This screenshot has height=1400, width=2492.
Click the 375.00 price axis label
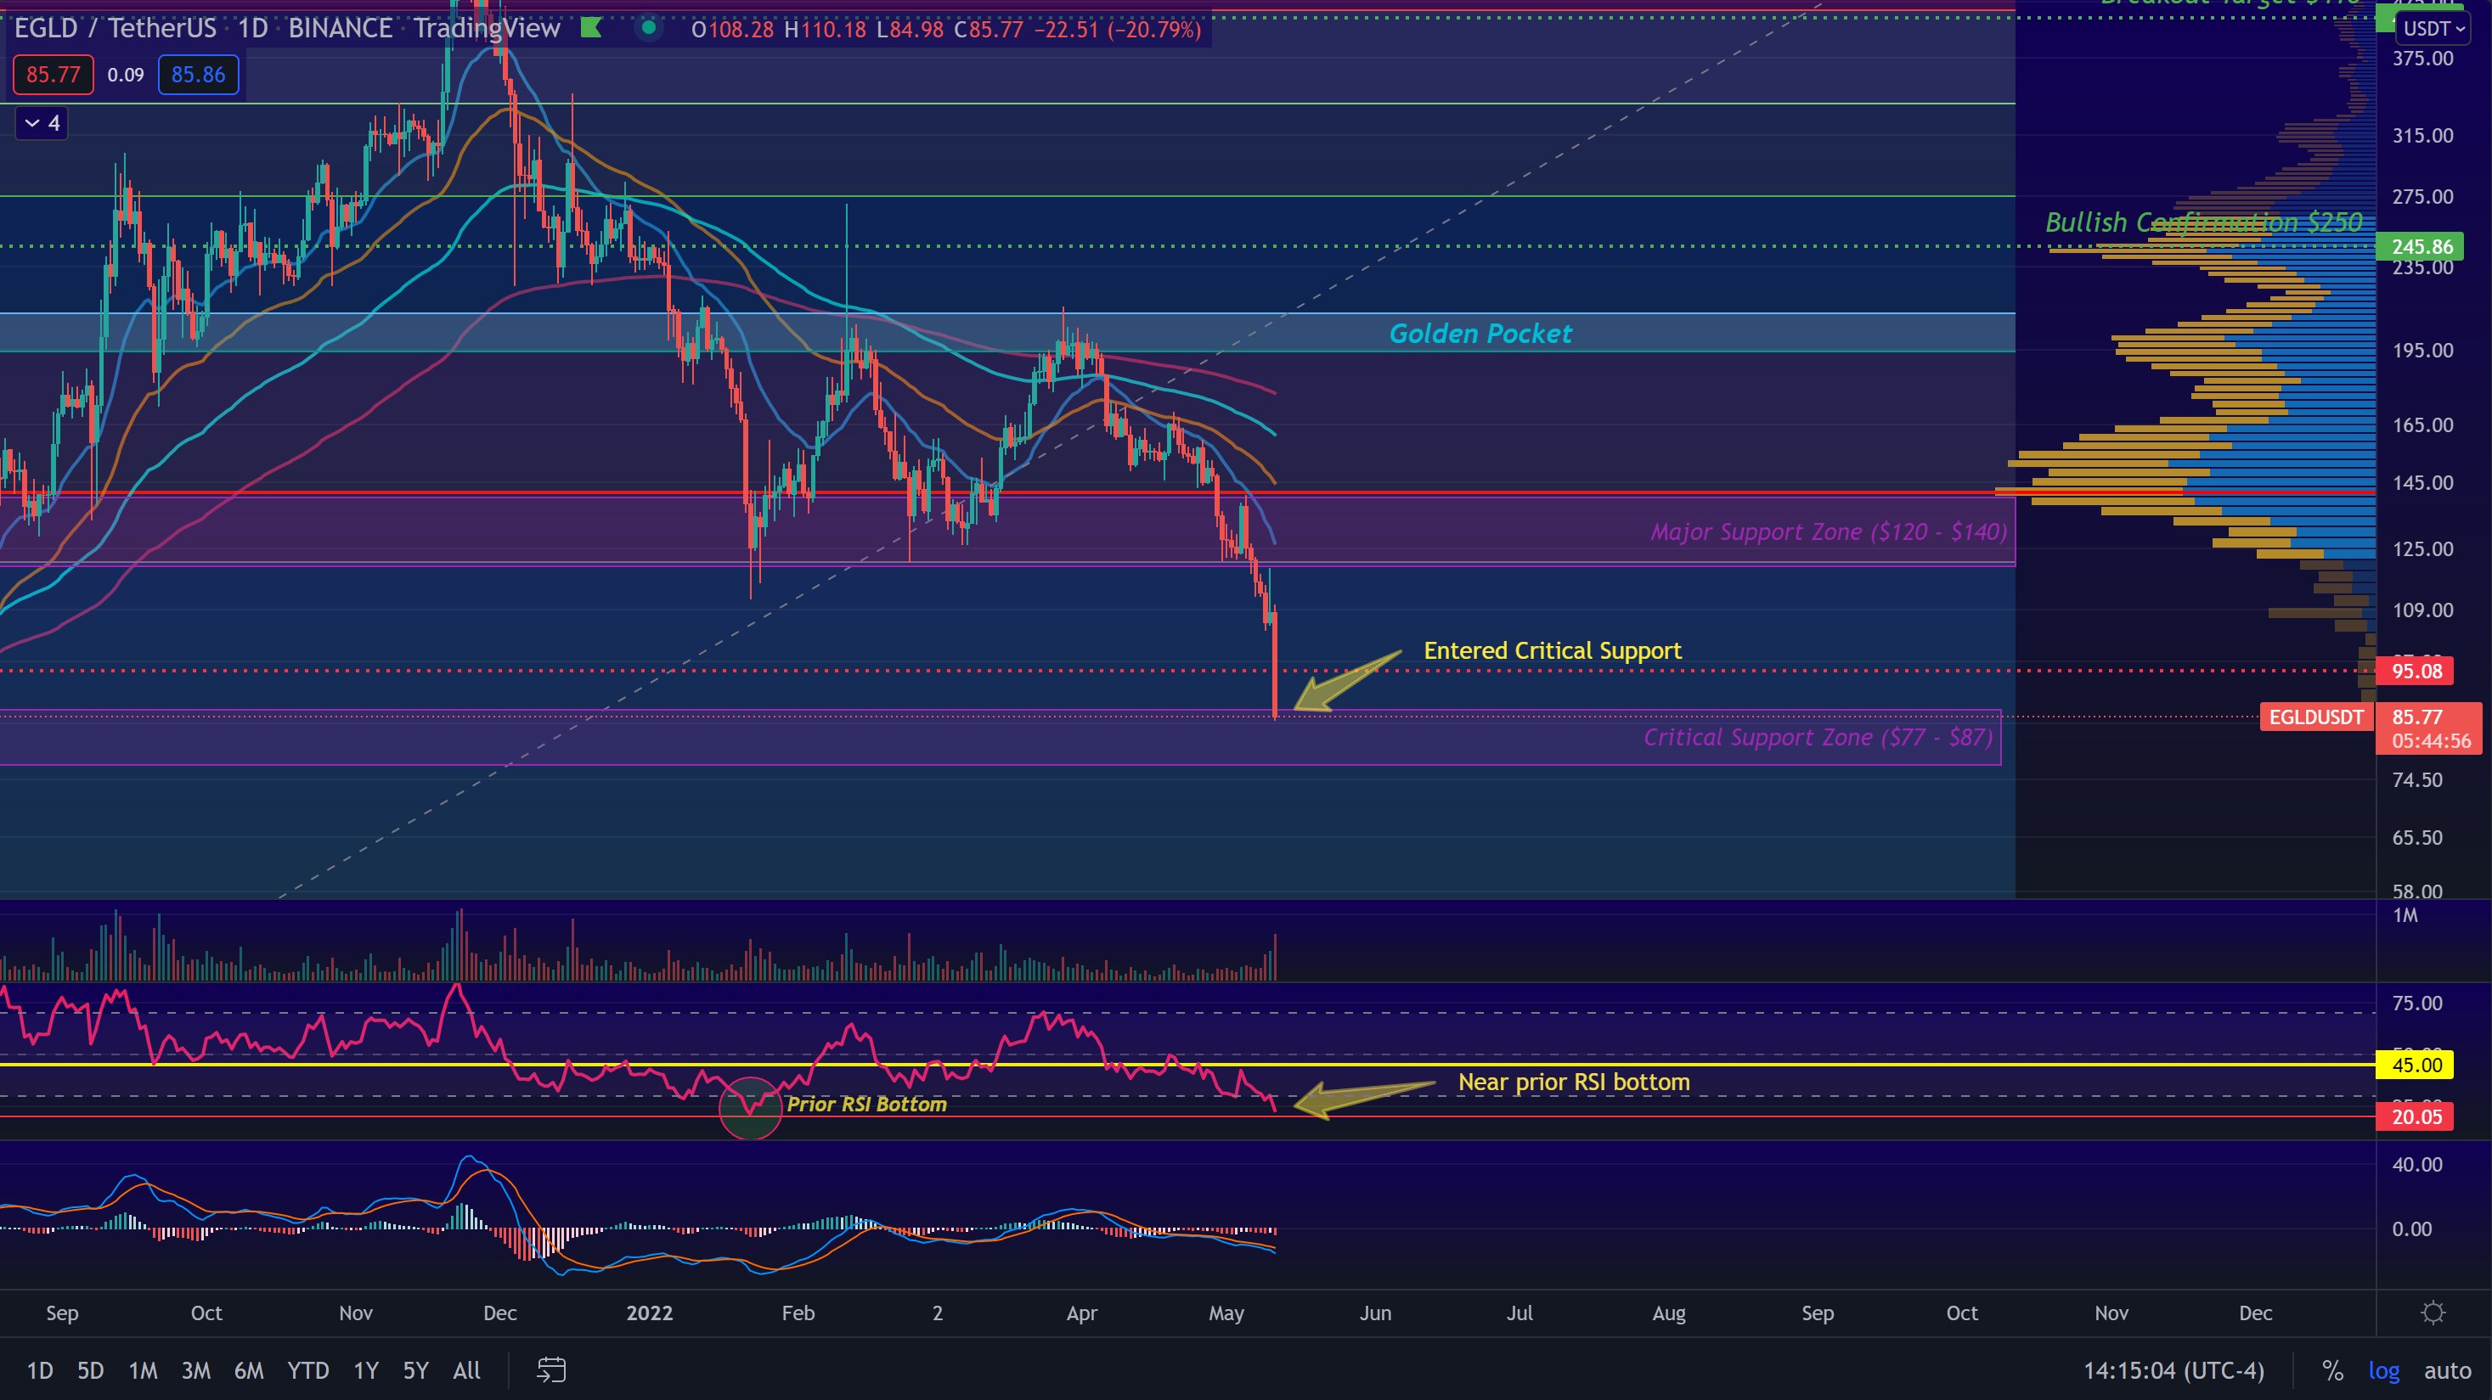(x=2422, y=58)
